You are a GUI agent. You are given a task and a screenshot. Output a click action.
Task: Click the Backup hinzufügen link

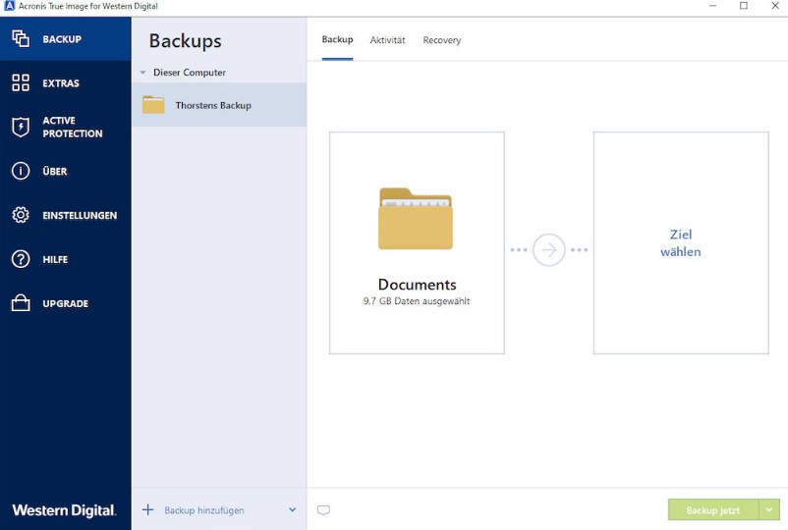click(204, 510)
